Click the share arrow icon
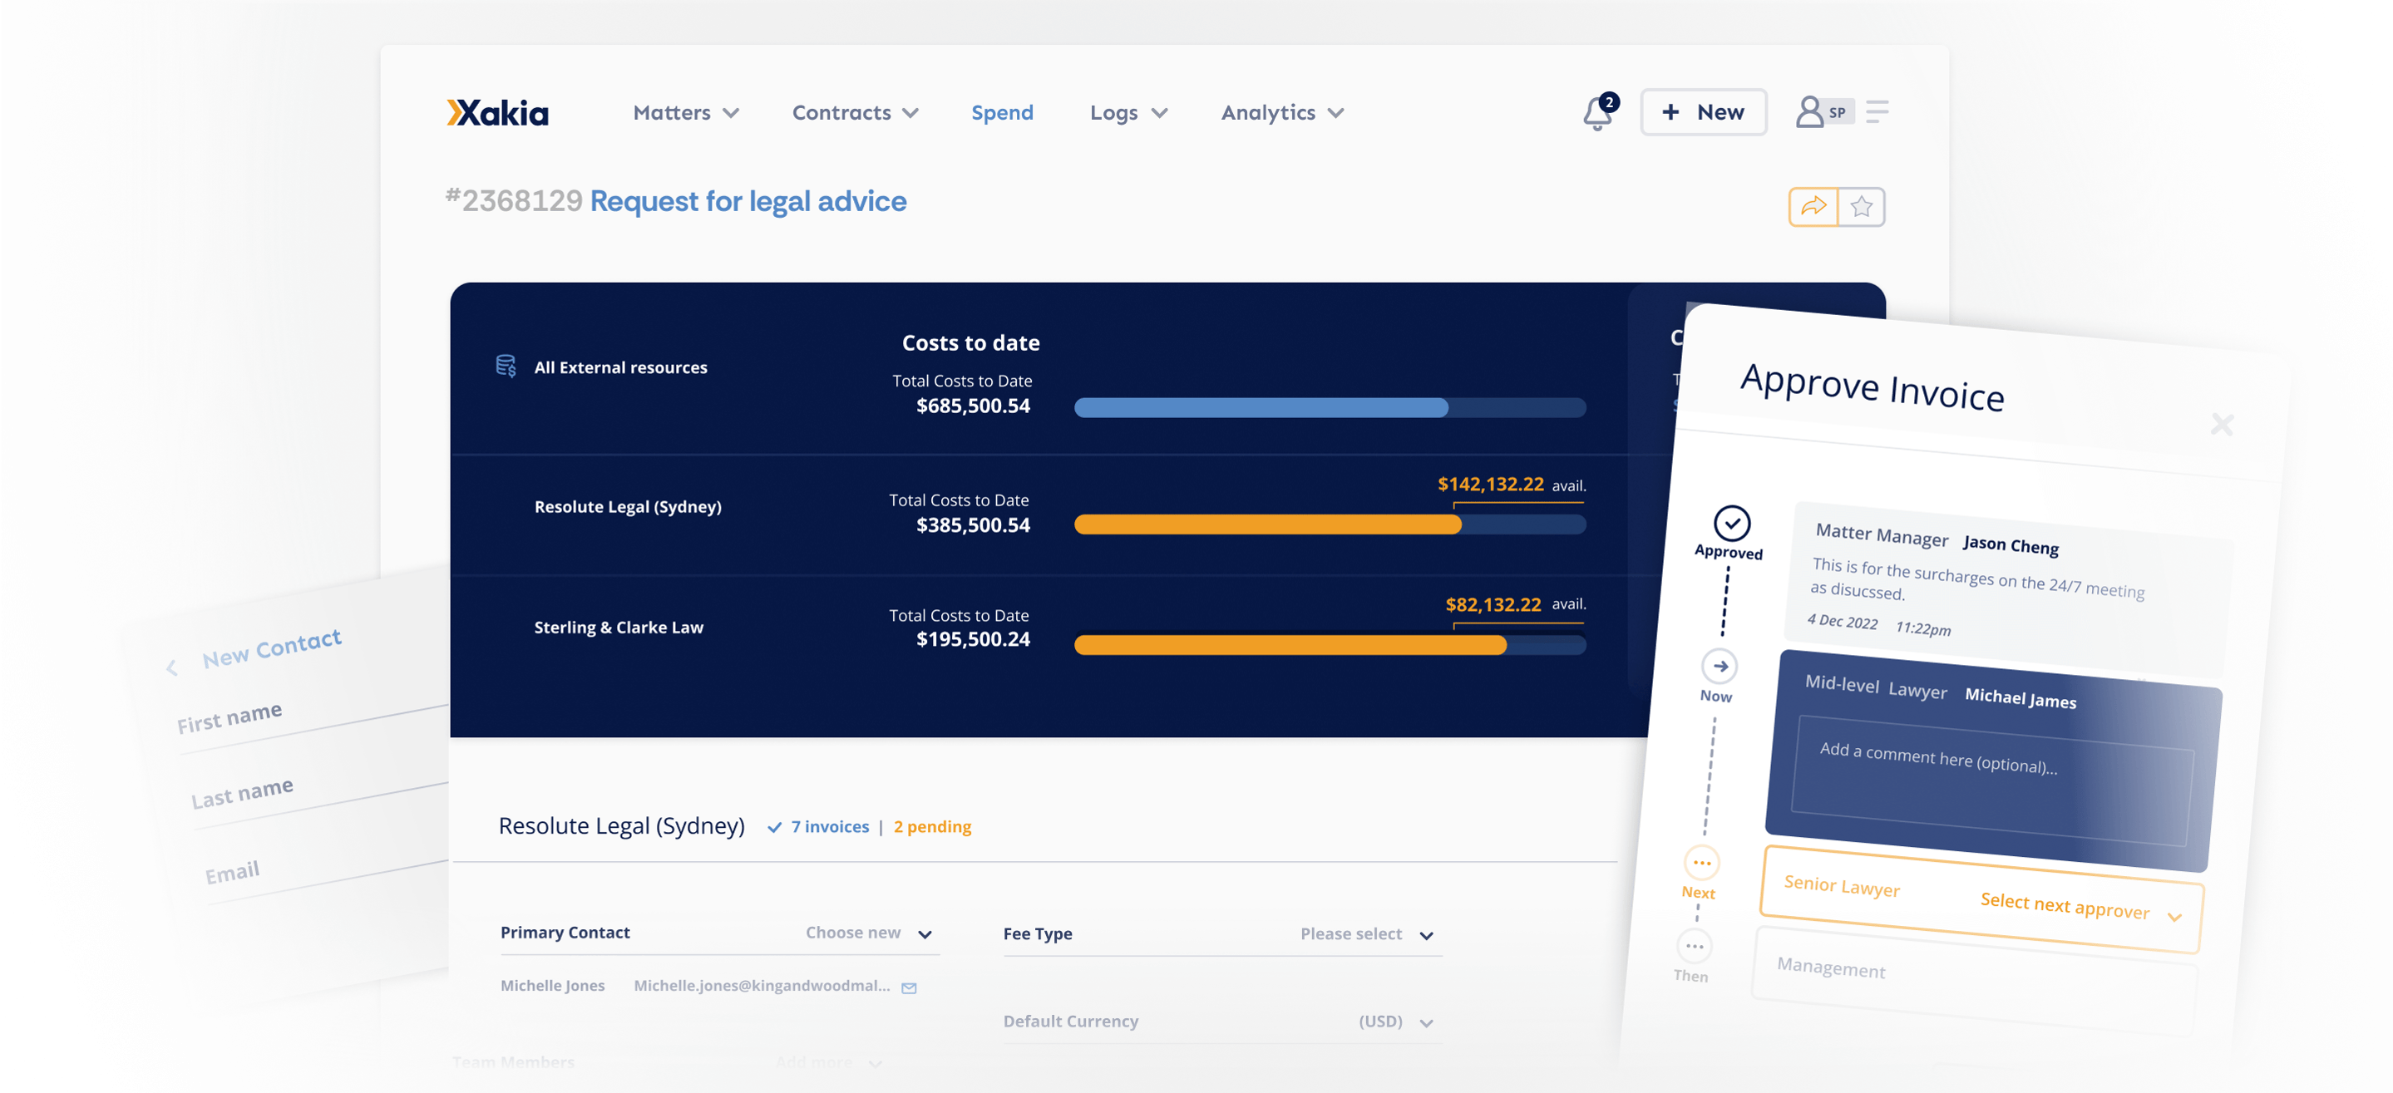2393x1093 pixels. [x=1813, y=206]
